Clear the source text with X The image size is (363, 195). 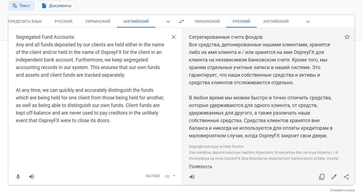point(174,37)
